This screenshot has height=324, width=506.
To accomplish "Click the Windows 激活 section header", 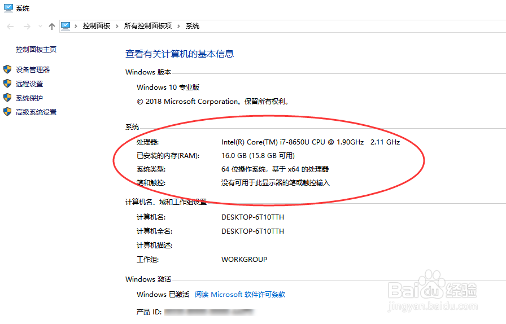I will pyautogui.click(x=148, y=279).
